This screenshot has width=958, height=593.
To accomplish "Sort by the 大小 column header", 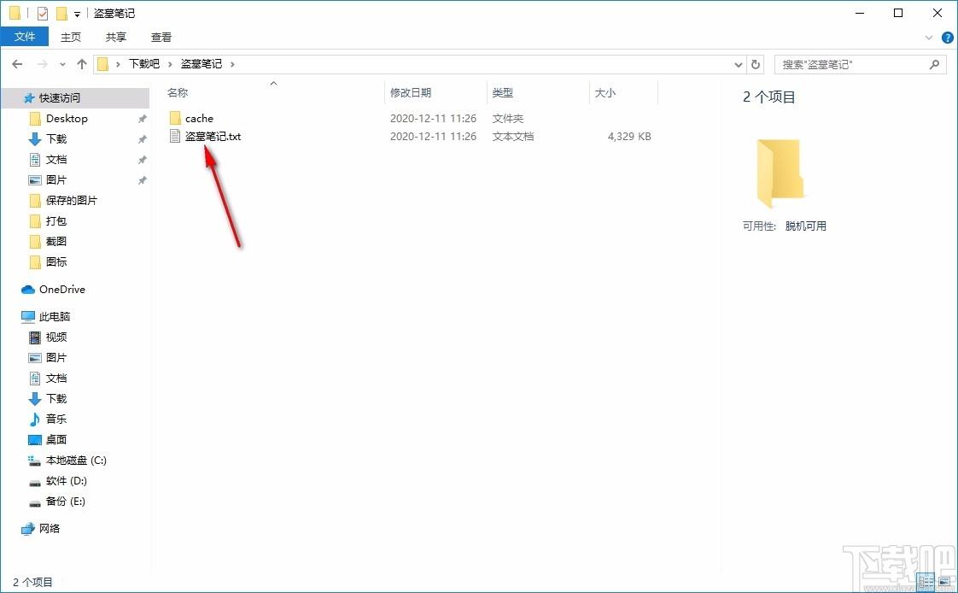I will coord(605,93).
